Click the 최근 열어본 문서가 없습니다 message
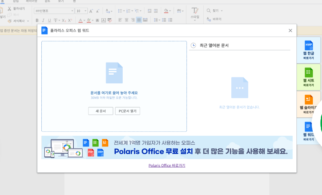The image size is (322, 195). click(x=240, y=107)
